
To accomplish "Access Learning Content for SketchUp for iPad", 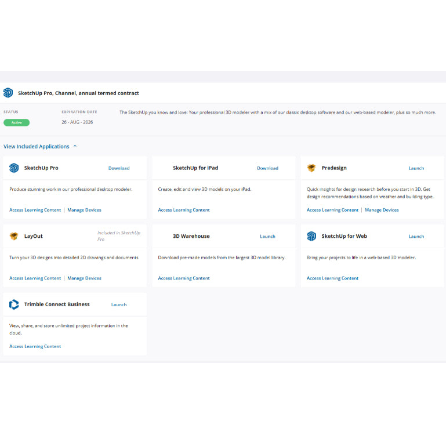I will pos(184,210).
